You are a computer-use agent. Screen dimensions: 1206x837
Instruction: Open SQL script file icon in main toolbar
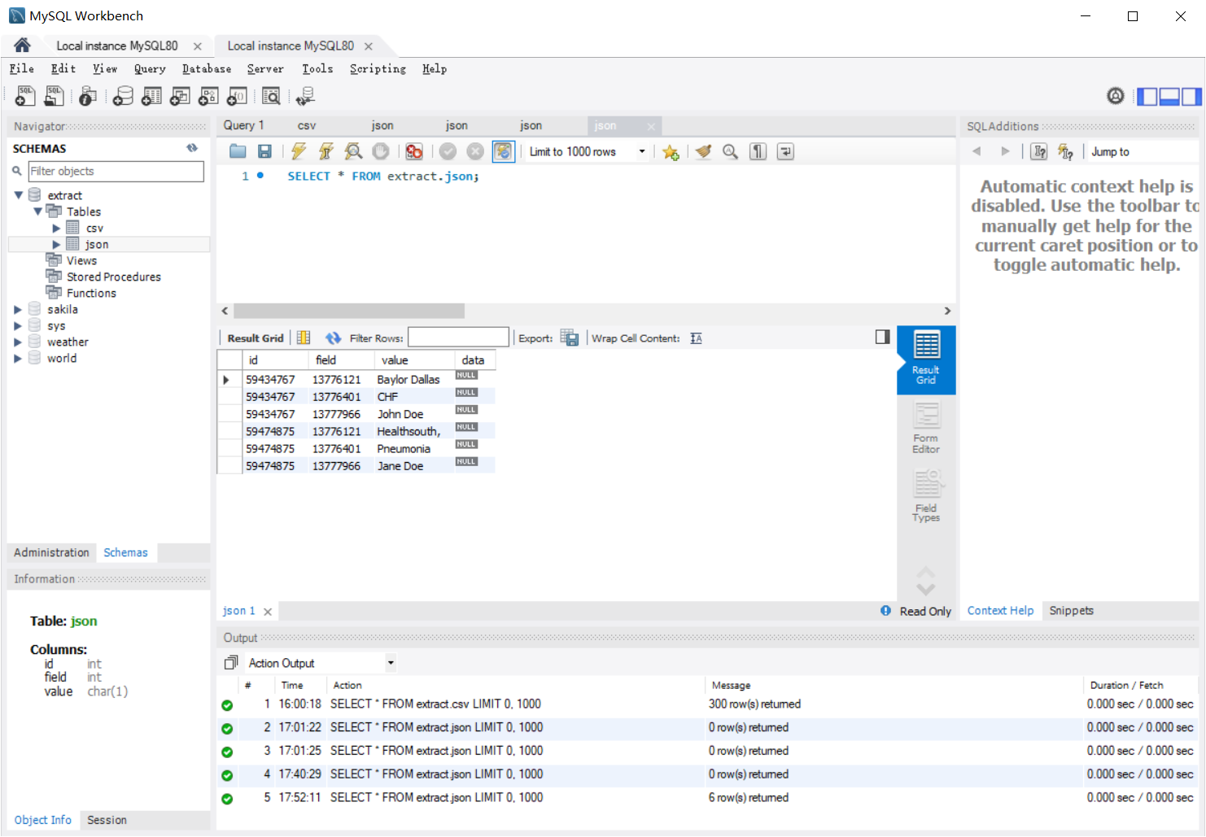tap(54, 96)
